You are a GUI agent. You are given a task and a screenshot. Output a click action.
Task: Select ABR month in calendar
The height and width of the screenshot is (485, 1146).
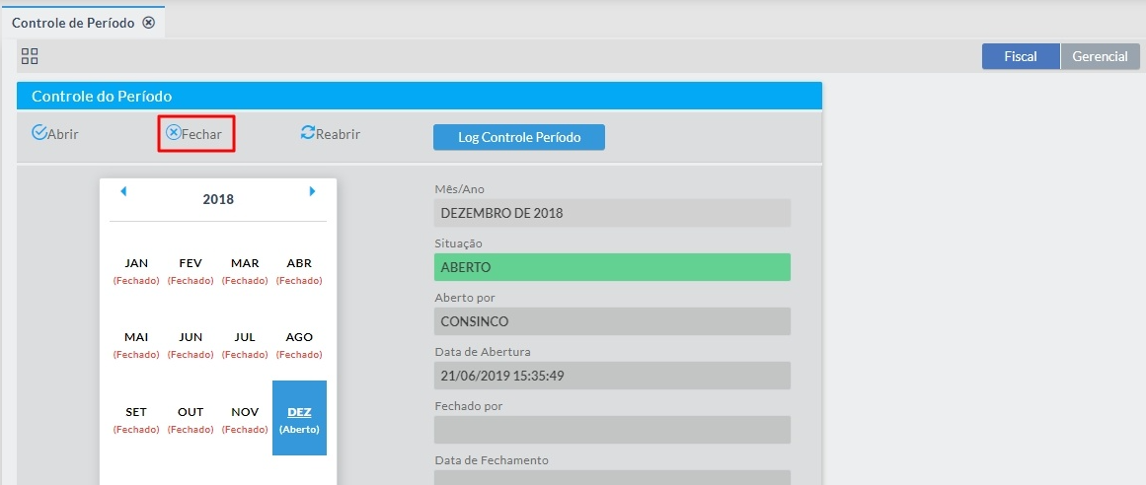tap(300, 271)
